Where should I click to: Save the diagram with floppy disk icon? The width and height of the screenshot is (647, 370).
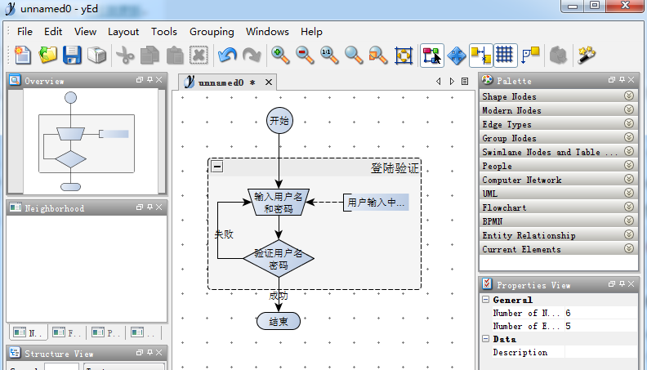click(72, 56)
